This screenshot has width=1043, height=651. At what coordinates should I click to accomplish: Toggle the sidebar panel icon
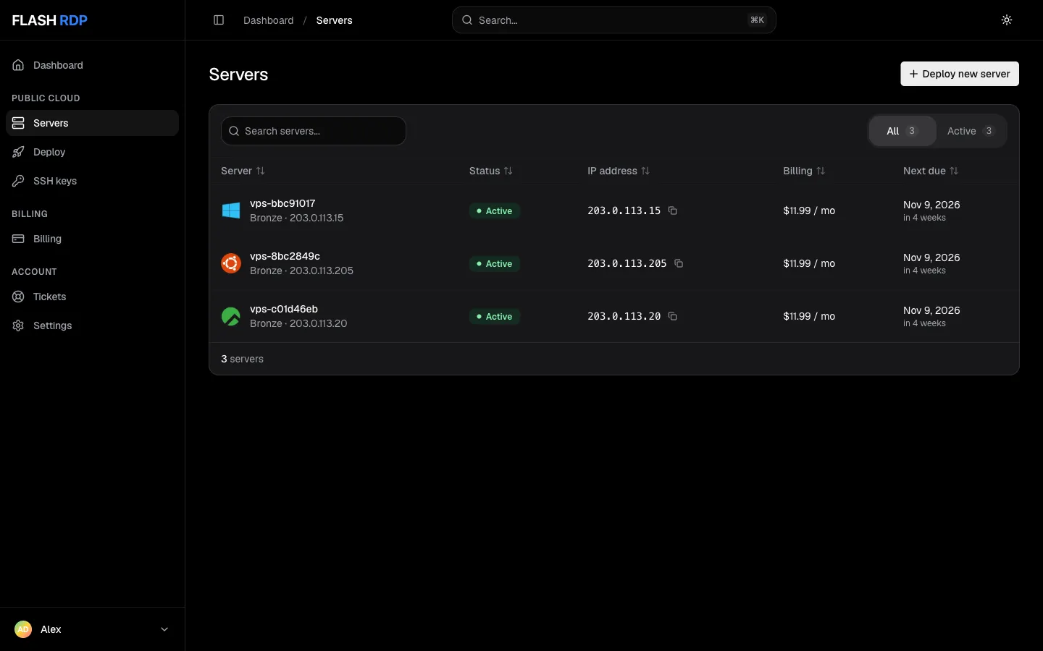[219, 20]
